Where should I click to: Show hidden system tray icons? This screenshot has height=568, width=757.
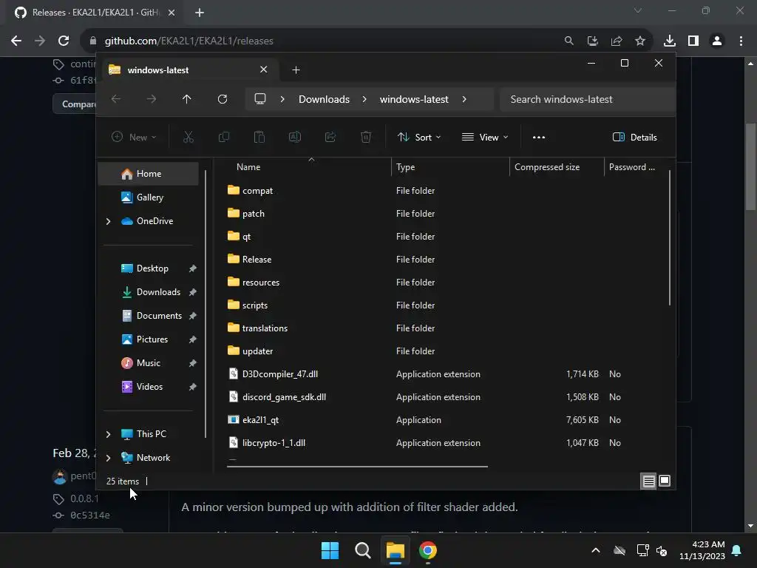point(596,550)
